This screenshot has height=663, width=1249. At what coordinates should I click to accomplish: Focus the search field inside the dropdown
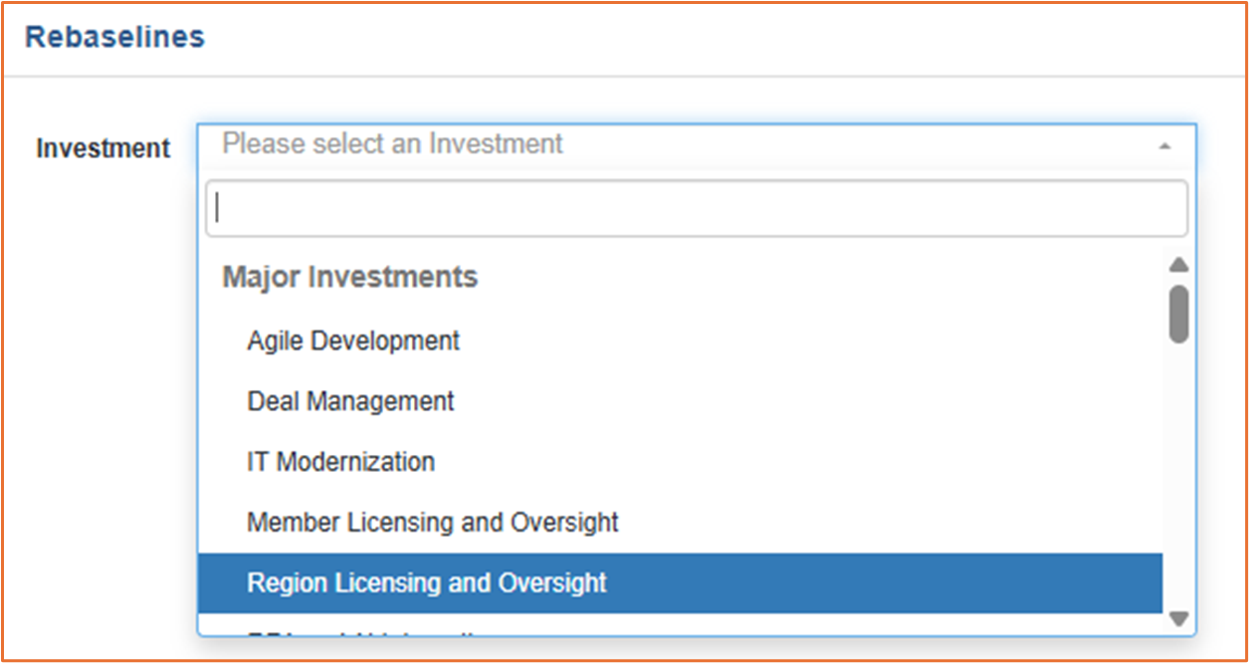(697, 208)
